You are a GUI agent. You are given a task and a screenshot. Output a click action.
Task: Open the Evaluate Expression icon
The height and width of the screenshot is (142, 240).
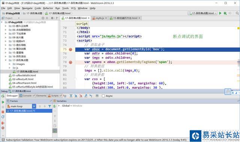(97, 96)
